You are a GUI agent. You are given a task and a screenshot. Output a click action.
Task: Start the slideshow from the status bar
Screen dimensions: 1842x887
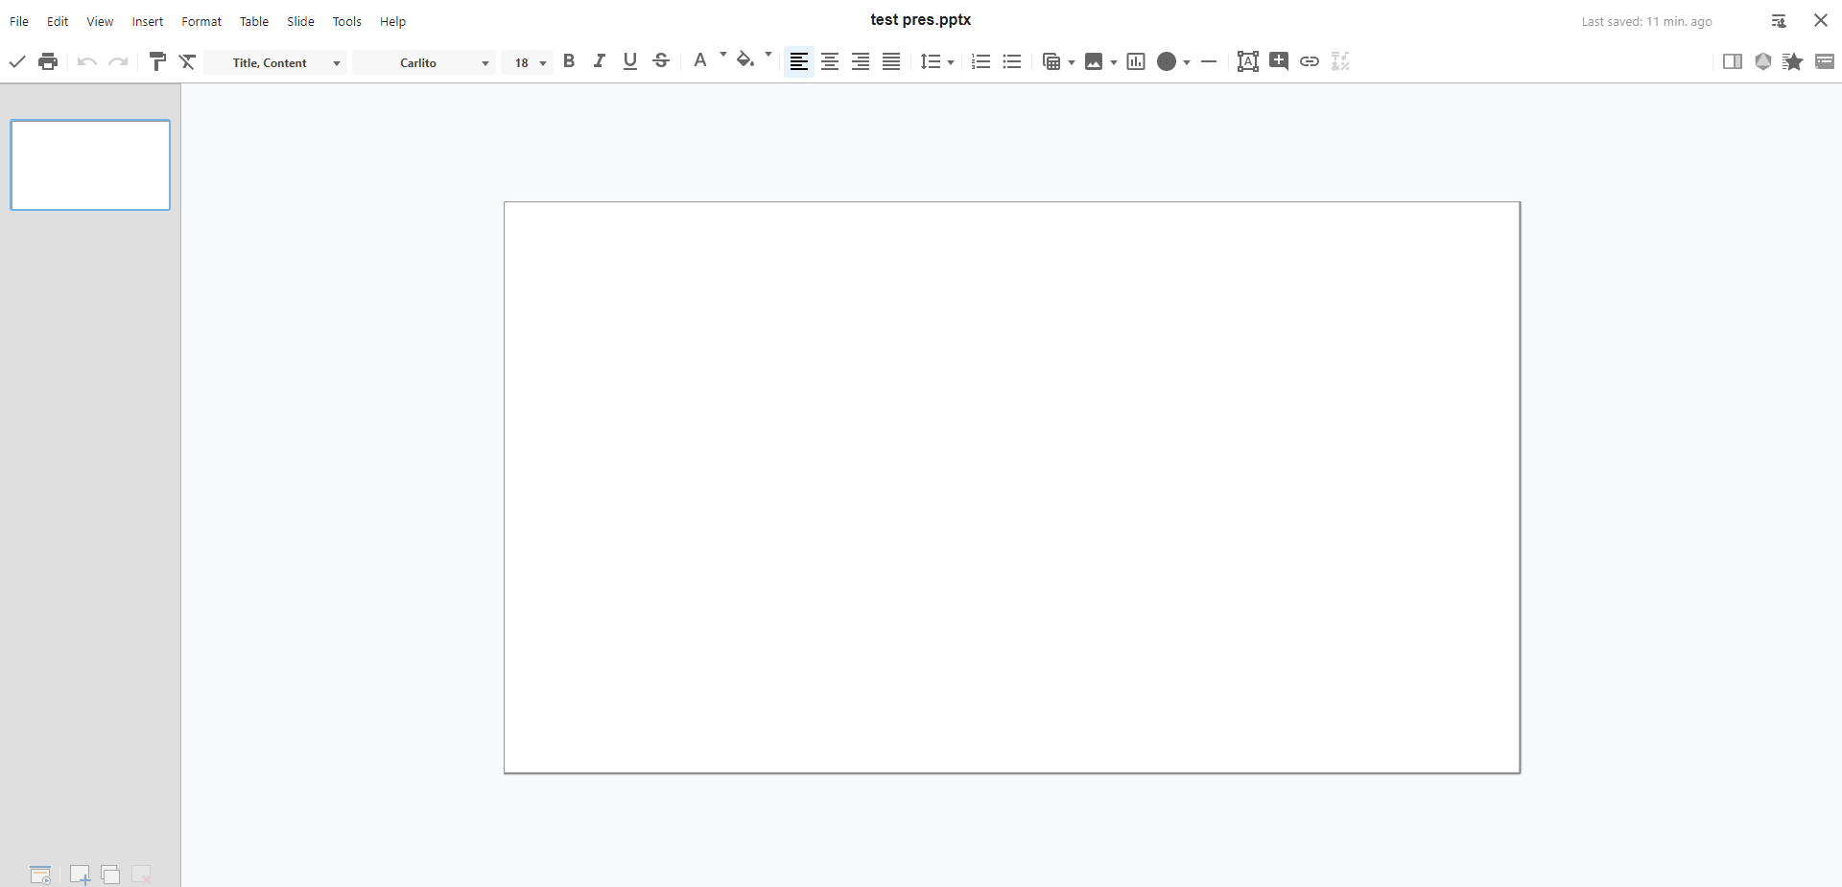pyautogui.click(x=40, y=875)
